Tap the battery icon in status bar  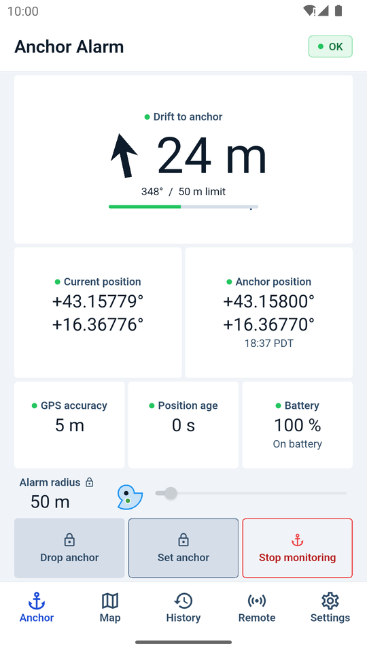pyautogui.click(x=338, y=10)
